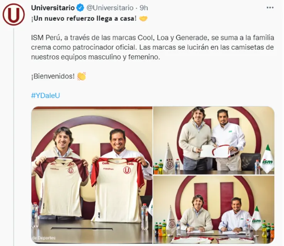
Task: Open the large photo with two jerseys
Action: click(92, 175)
